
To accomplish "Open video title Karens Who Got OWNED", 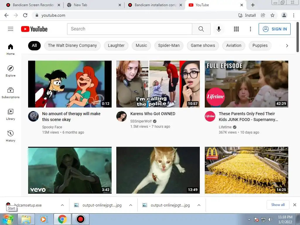I will click(153, 114).
